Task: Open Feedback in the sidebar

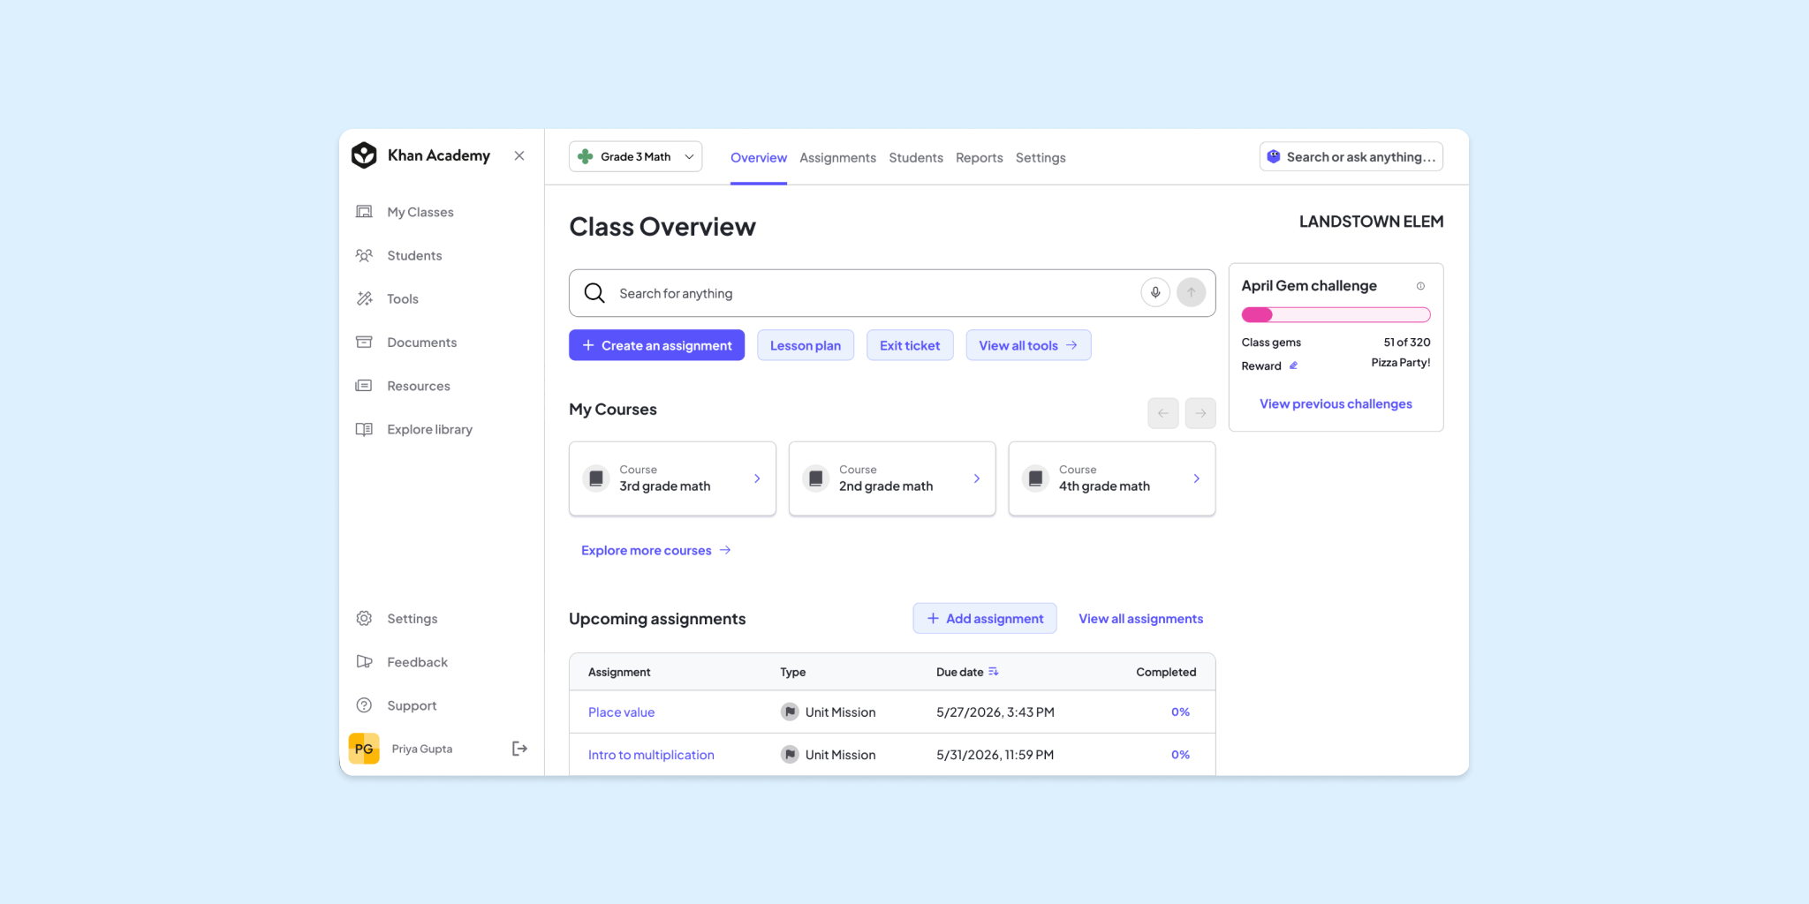Action: point(402,662)
